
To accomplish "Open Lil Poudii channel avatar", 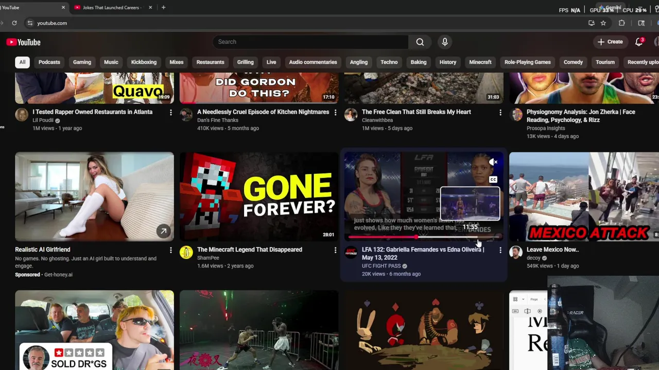I will [22, 114].
